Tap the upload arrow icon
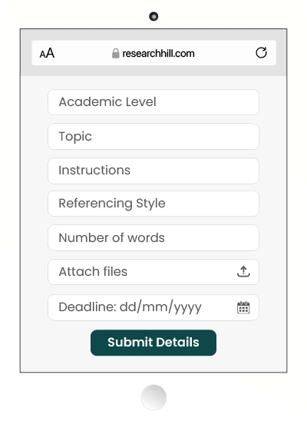Image resolution: width=307 pixels, height=421 pixels. coord(243,271)
